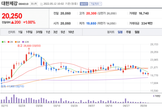The width and height of the screenshot is (162, 109).
Task: Click the 코스피 market badge
Action: [34, 4]
